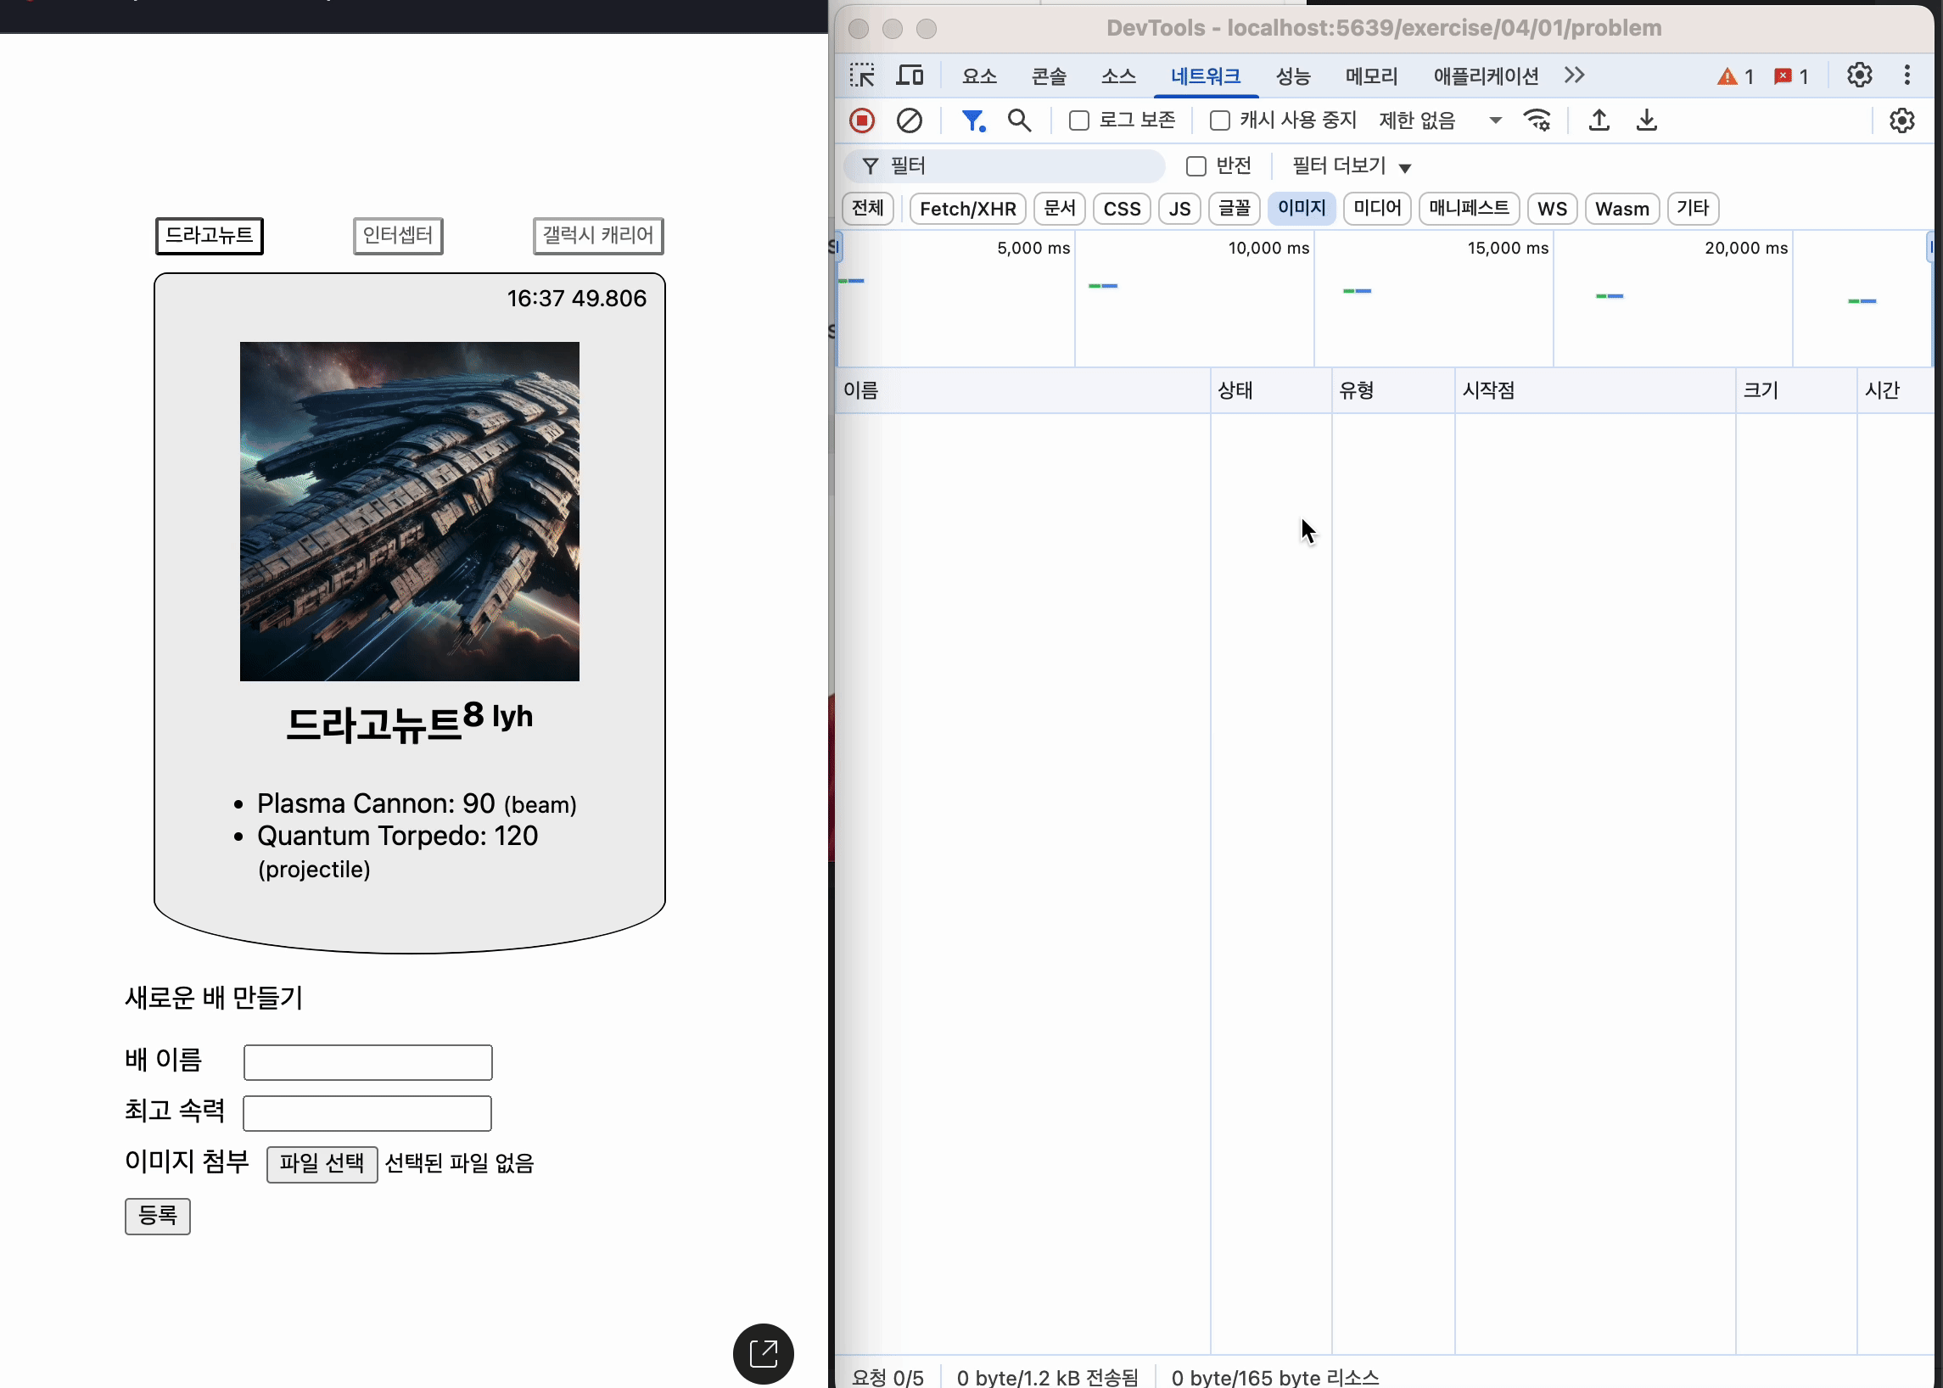This screenshot has height=1388, width=1943.
Task: Select the 인터셉터 ship button
Action: 398,235
